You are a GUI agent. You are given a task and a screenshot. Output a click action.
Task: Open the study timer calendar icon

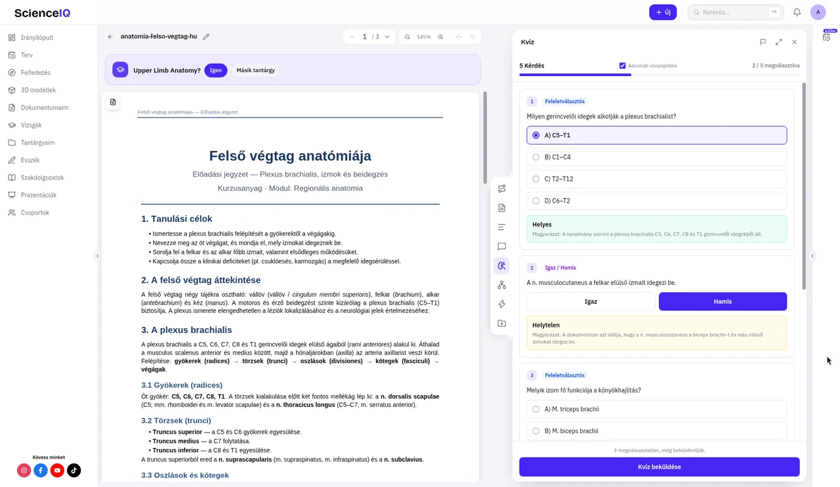826,37
